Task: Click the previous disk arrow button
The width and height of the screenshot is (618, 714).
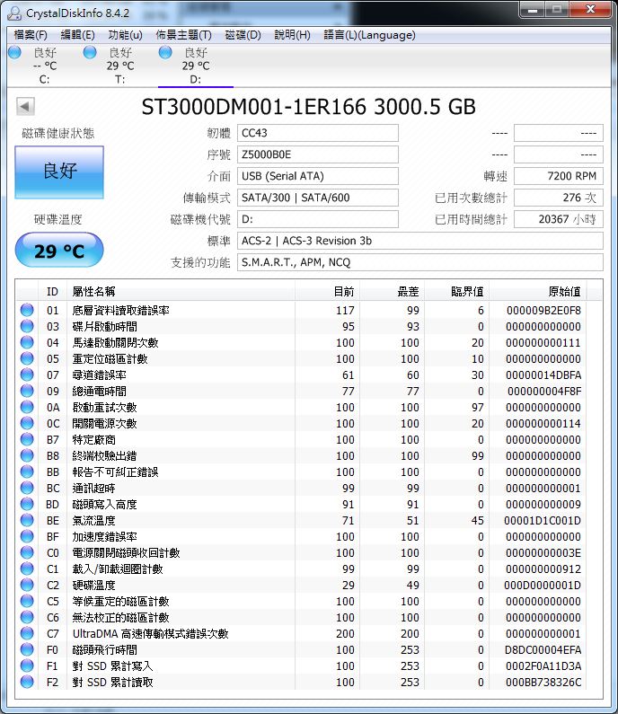Action: click(x=25, y=107)
